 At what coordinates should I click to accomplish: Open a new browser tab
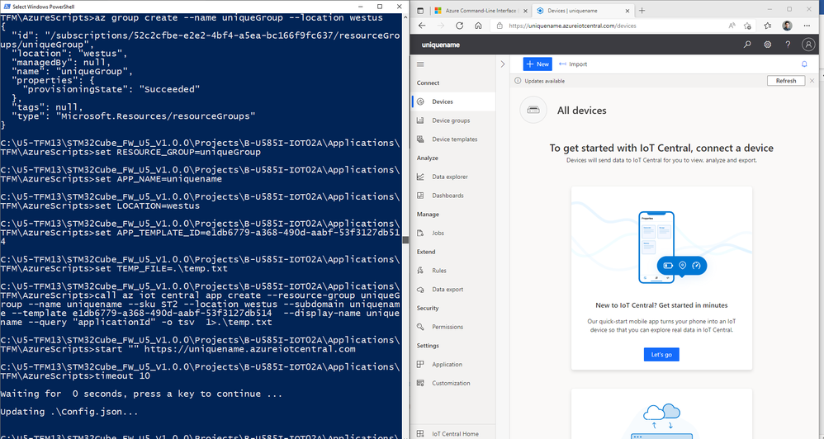(x=642, y=11)
